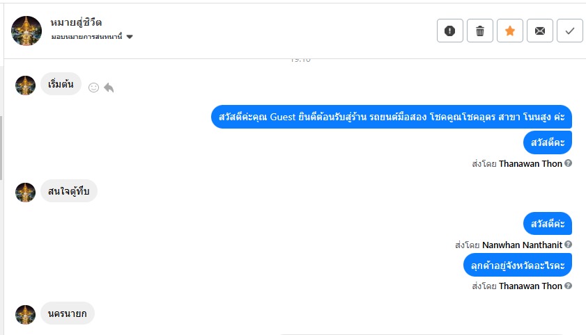Show info icon beside Thanawan Thon under ลูกค้าอยู่จังหวัดอะไรคะ
586x335 pixels.
click(568, 286)
